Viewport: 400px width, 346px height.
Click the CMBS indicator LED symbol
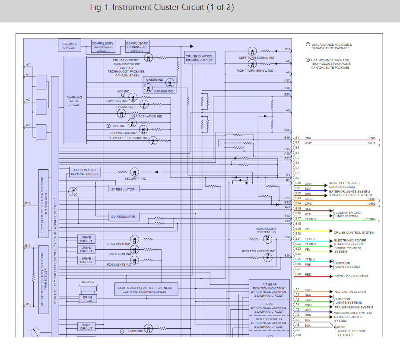click(148, 329)
